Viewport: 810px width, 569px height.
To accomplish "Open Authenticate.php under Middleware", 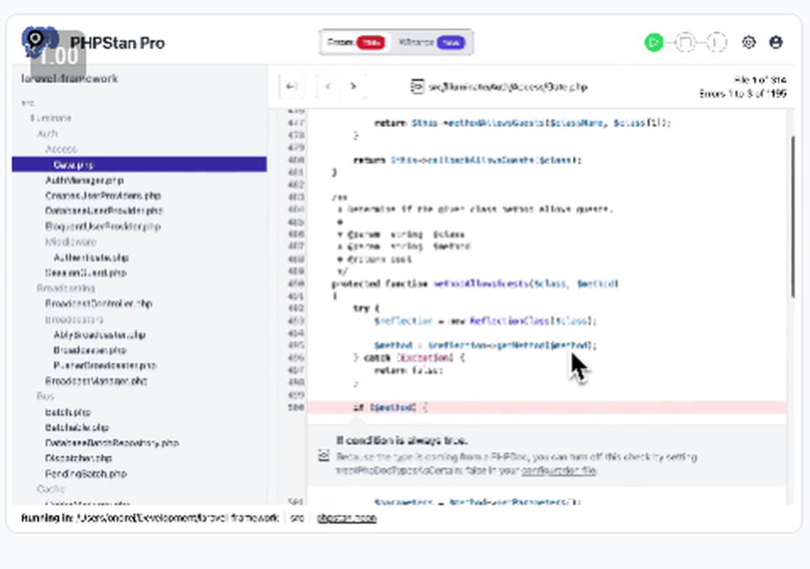I will pos(91,257).
